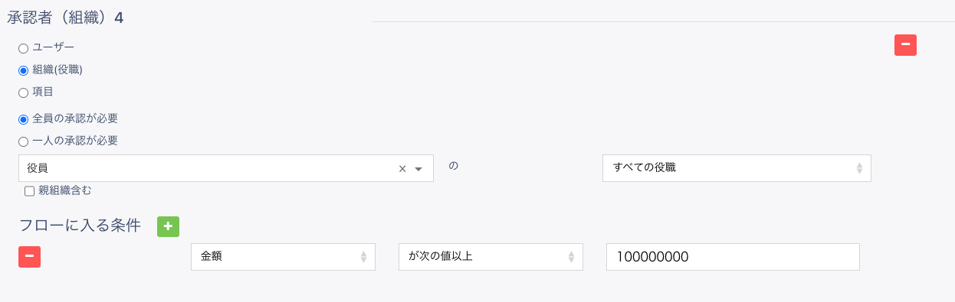Select the ユーザー radio option
Viewport: 955px width, 302px height.
coord(23,48)
